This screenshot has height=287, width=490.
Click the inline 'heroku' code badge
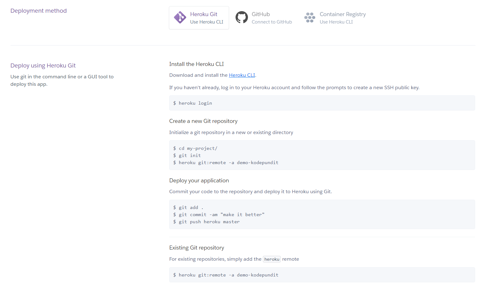point(272,259)
